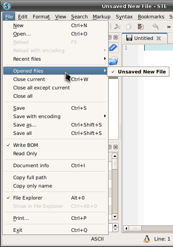The width and height of the screenshot is (173, 247).
Task: Click the Linux penguin status bar icon
Action: coord(147,239)
